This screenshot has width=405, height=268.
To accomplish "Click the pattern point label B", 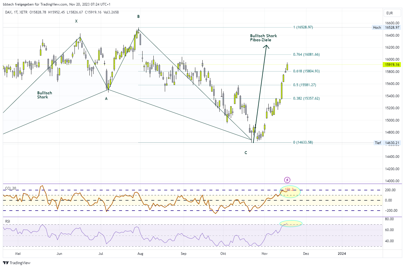I will point(138,17).
